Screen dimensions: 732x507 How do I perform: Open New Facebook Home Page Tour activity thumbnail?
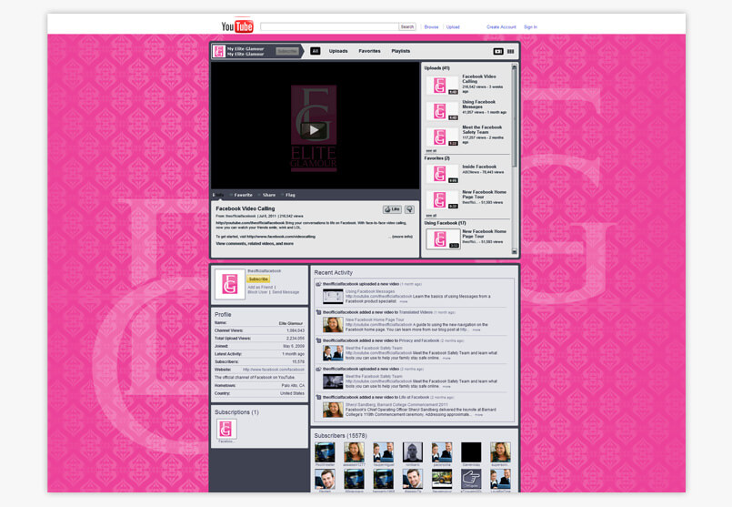click(x=334, y=325)
